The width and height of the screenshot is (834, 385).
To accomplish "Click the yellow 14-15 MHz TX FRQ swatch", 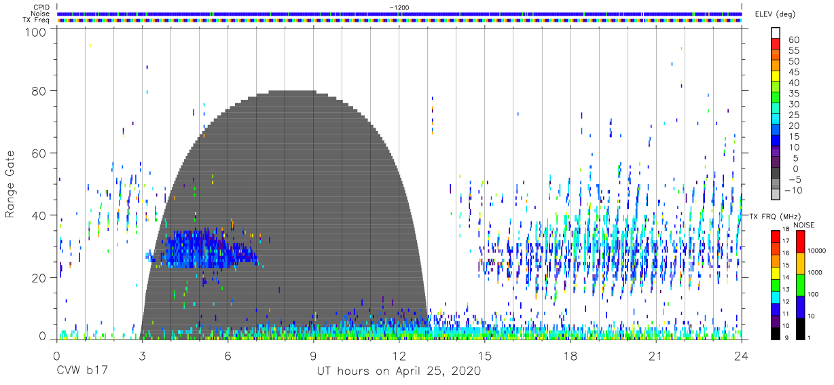I will pos(776,272).
